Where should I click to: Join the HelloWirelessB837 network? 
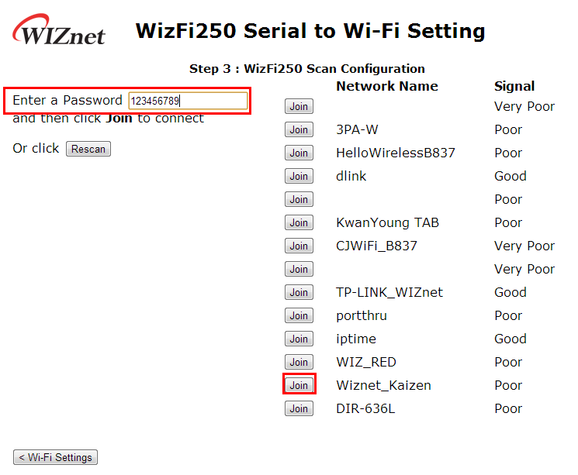(x=299, y=153)
